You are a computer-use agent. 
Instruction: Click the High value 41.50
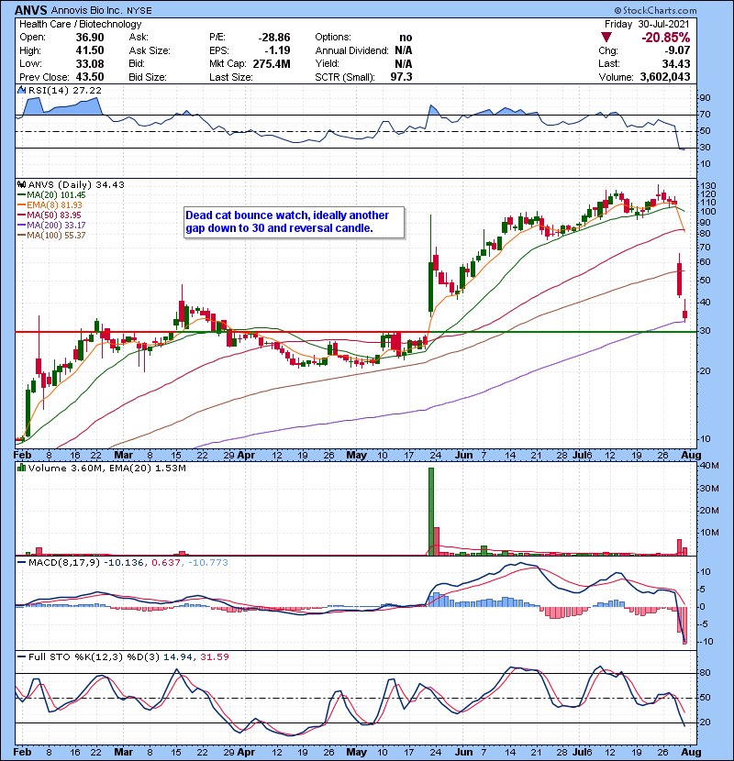[90, 50]
